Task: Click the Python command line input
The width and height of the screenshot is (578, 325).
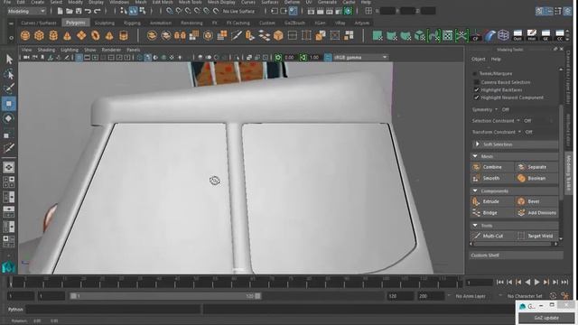Action: (x=114, y=309)
